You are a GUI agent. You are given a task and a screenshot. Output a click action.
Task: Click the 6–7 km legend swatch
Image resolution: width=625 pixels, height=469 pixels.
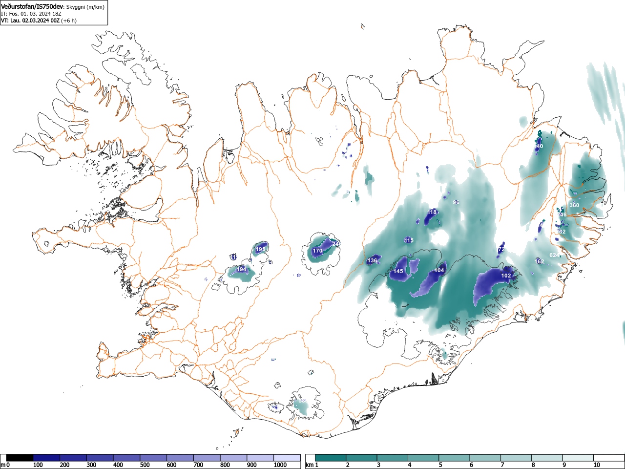[x=486, y=458]
